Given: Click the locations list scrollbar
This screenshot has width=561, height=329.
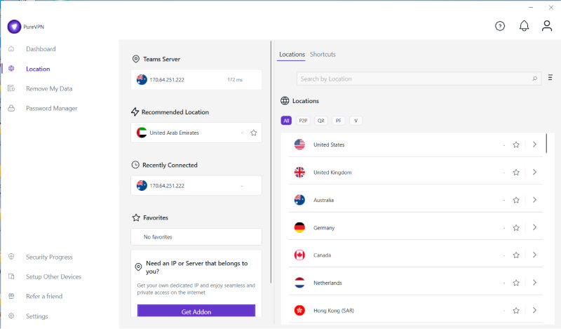Looking at the screenshot, I should pos(546,143).
